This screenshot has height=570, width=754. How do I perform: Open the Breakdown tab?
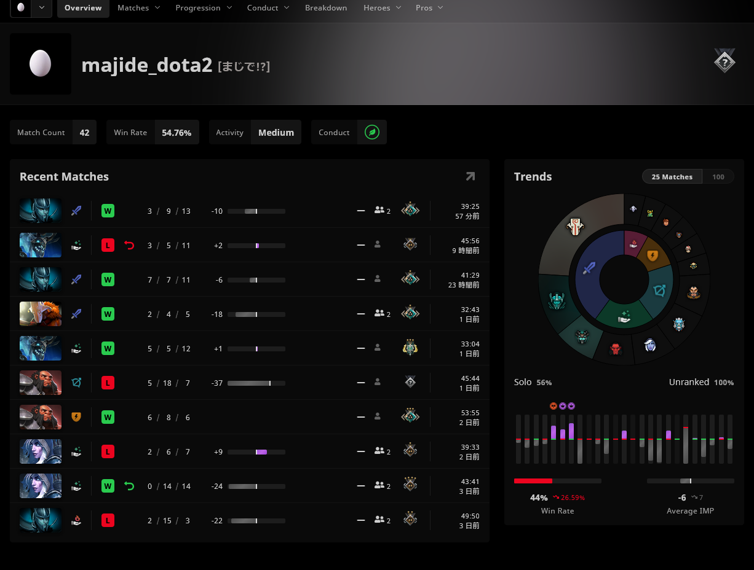[x=326, y=8]
